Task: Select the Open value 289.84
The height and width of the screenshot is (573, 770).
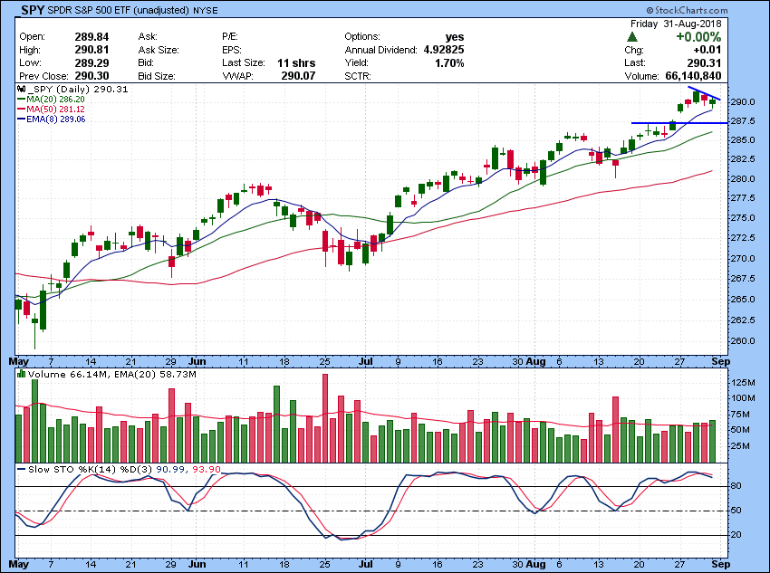Action: point(91,37)
